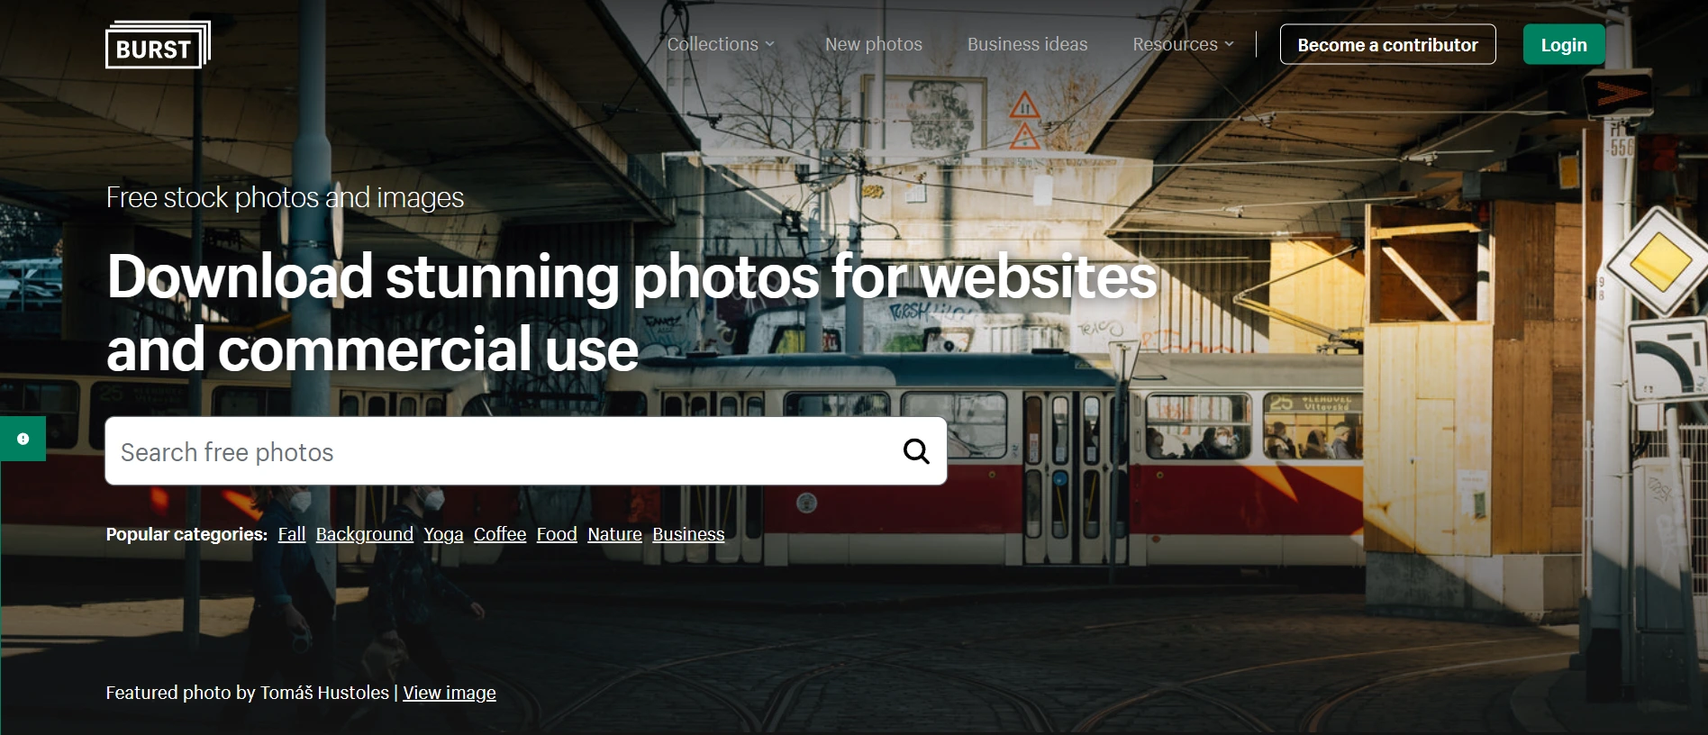Viewport: 1708px width, 735px height.
Task: Click 'Free stock photos and images' text
Action: pyautogui.click(x=285, y=197)
